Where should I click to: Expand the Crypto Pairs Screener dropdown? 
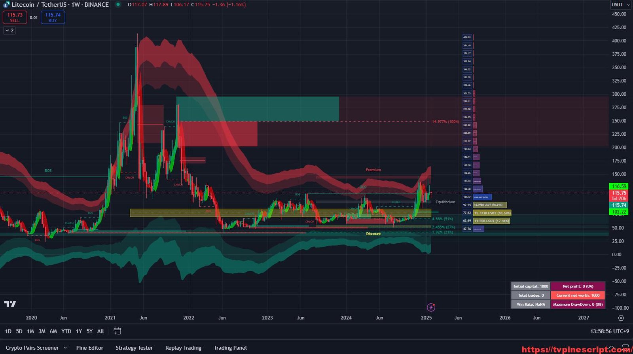coord(65,348)
